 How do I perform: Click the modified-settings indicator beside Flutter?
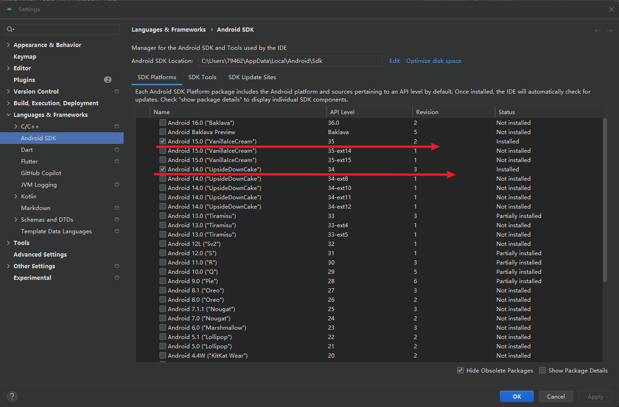coord(116,161)
